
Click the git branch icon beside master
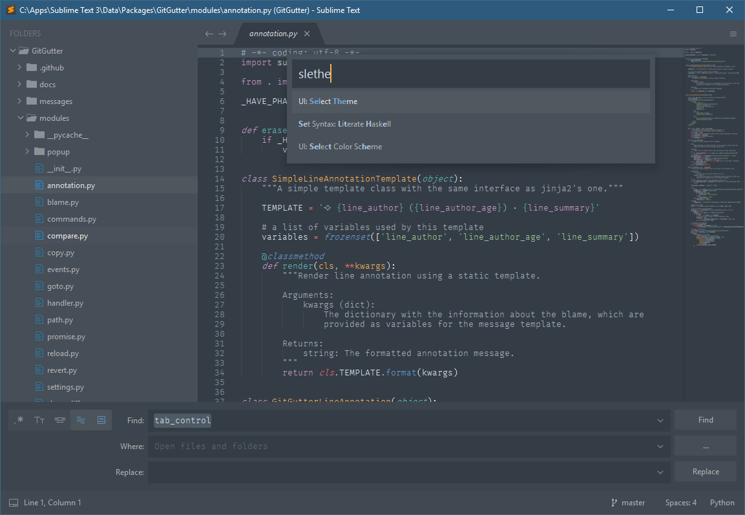click(614, 503)
